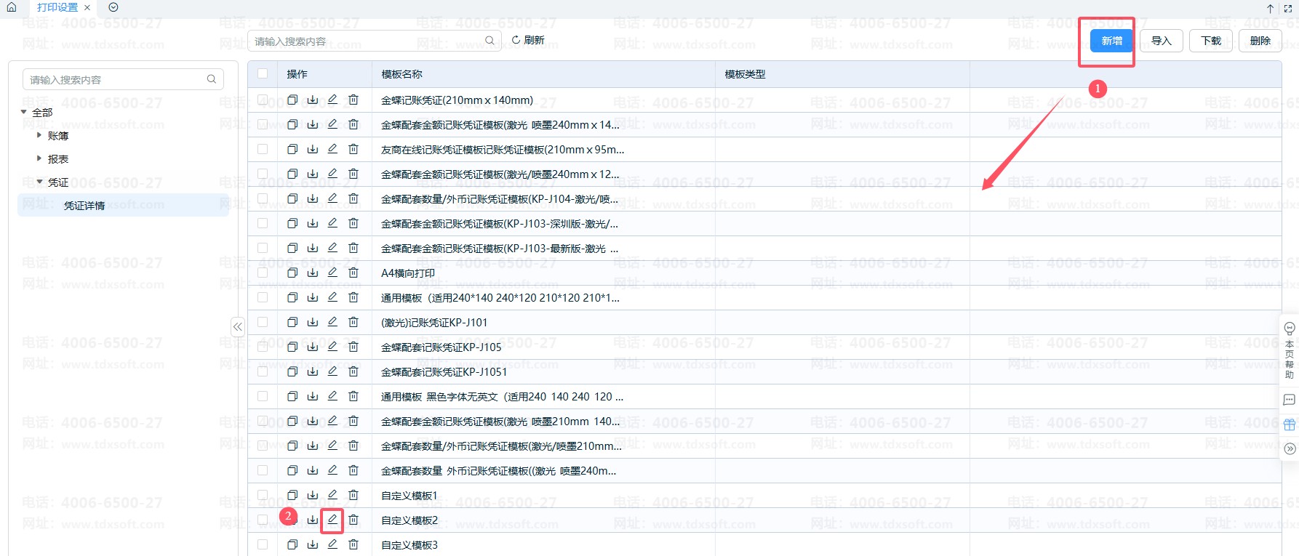This screenshot has height=556, width=1299.
Task: Collapse the 凭证 tree node
Action: (39, 182)
